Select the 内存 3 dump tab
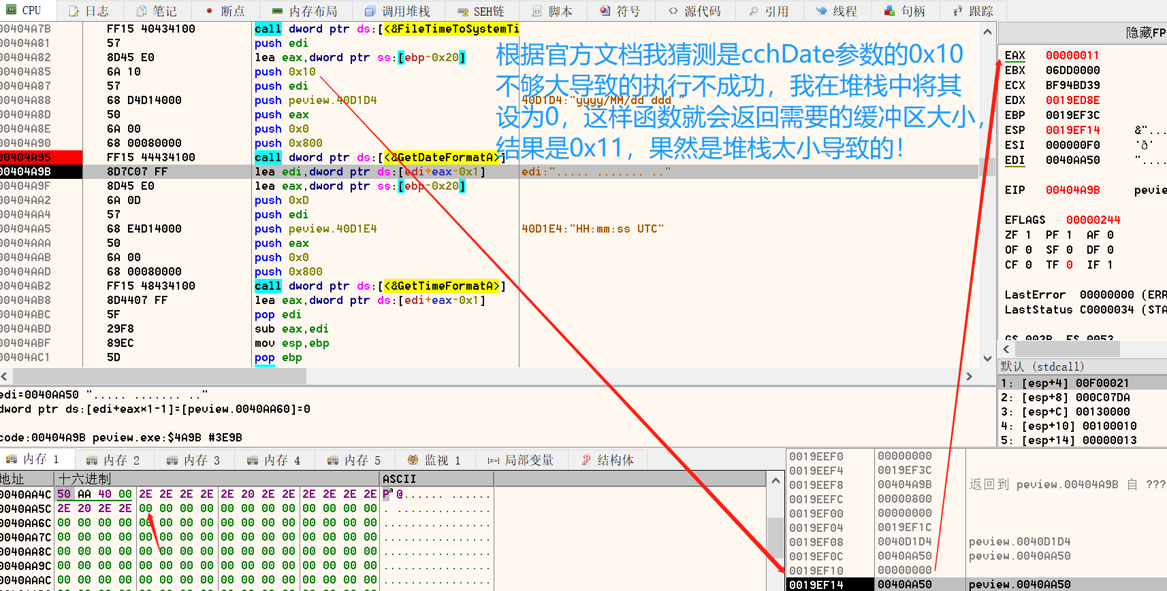This screenshot has height=591, width=1167. pos(194,460)
